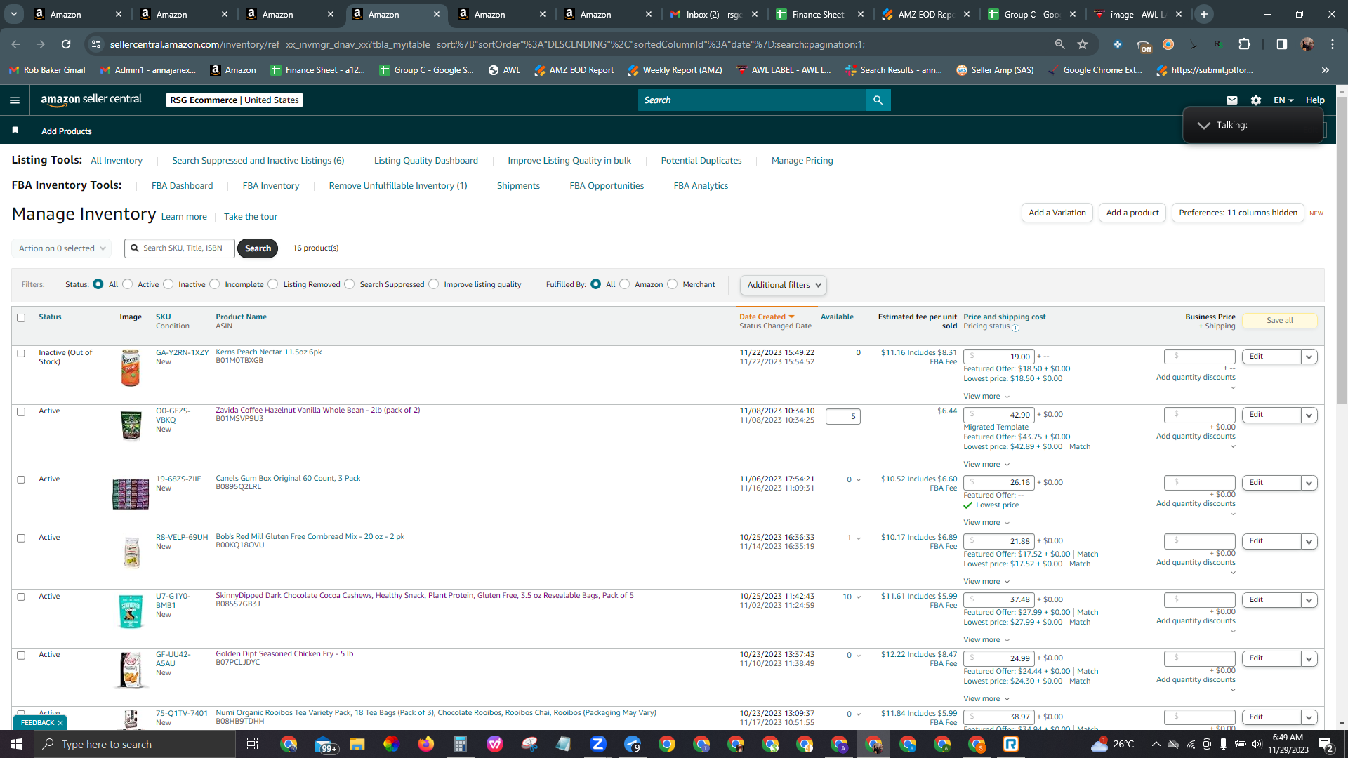Viewport: 1348px width, 758px height.
Task: Select the Inactive status filter
Action: tap(168, 284)
